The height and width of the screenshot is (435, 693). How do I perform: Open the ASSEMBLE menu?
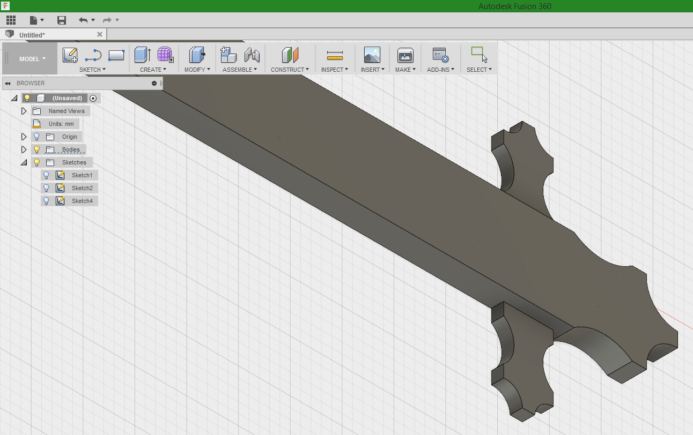(x=240, y=70)
